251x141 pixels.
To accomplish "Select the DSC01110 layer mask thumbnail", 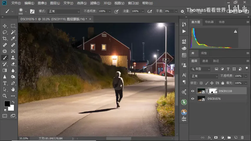I will (213, 91).
